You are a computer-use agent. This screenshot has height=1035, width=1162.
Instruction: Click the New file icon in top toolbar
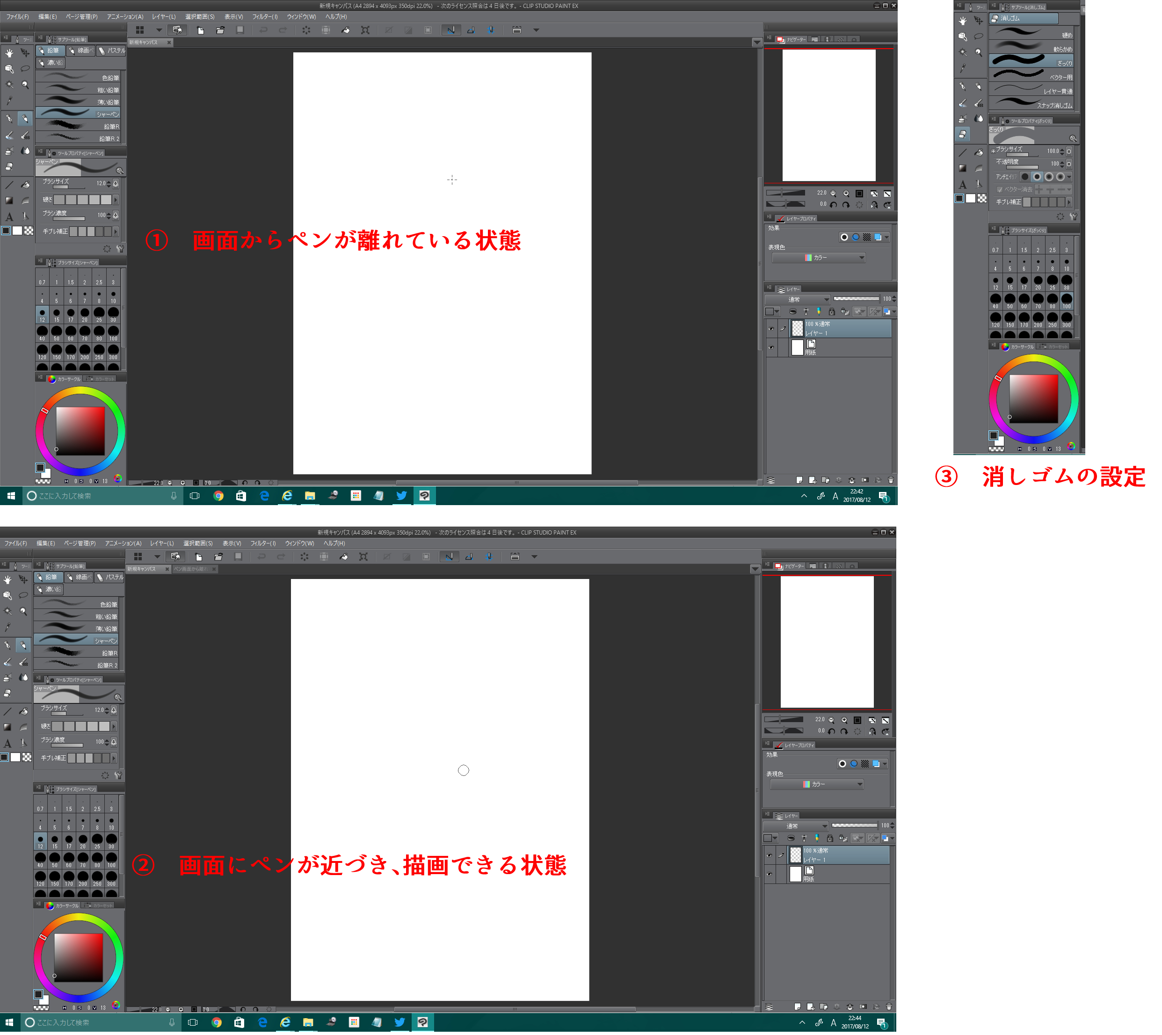coord(201,30)
